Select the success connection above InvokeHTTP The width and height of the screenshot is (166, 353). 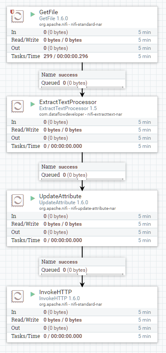click(x=82, y=266)
